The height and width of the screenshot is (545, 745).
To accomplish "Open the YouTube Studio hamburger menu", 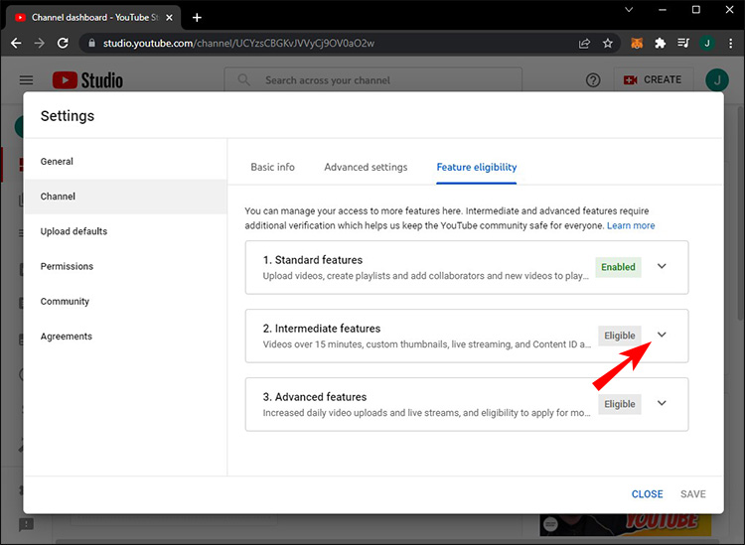I will (26, 80).
